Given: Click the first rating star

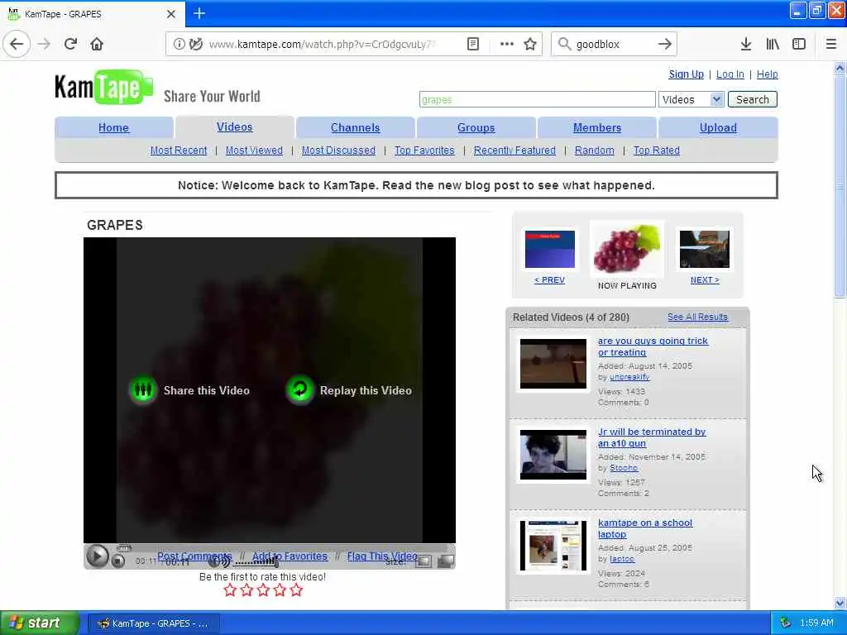Looking at the screenshot, I should pyautogui.click(x=230, y=590).
